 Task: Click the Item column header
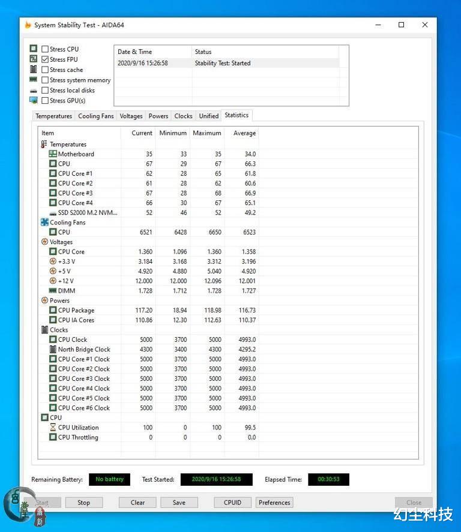point(79,133)
